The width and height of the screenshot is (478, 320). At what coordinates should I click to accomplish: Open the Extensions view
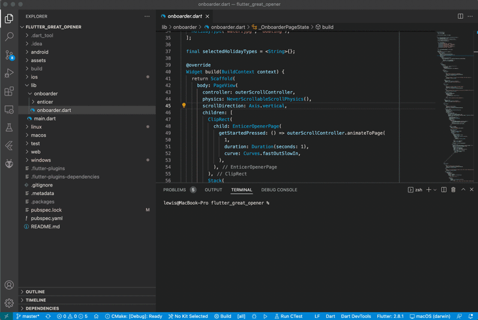(x=9, y=92)
